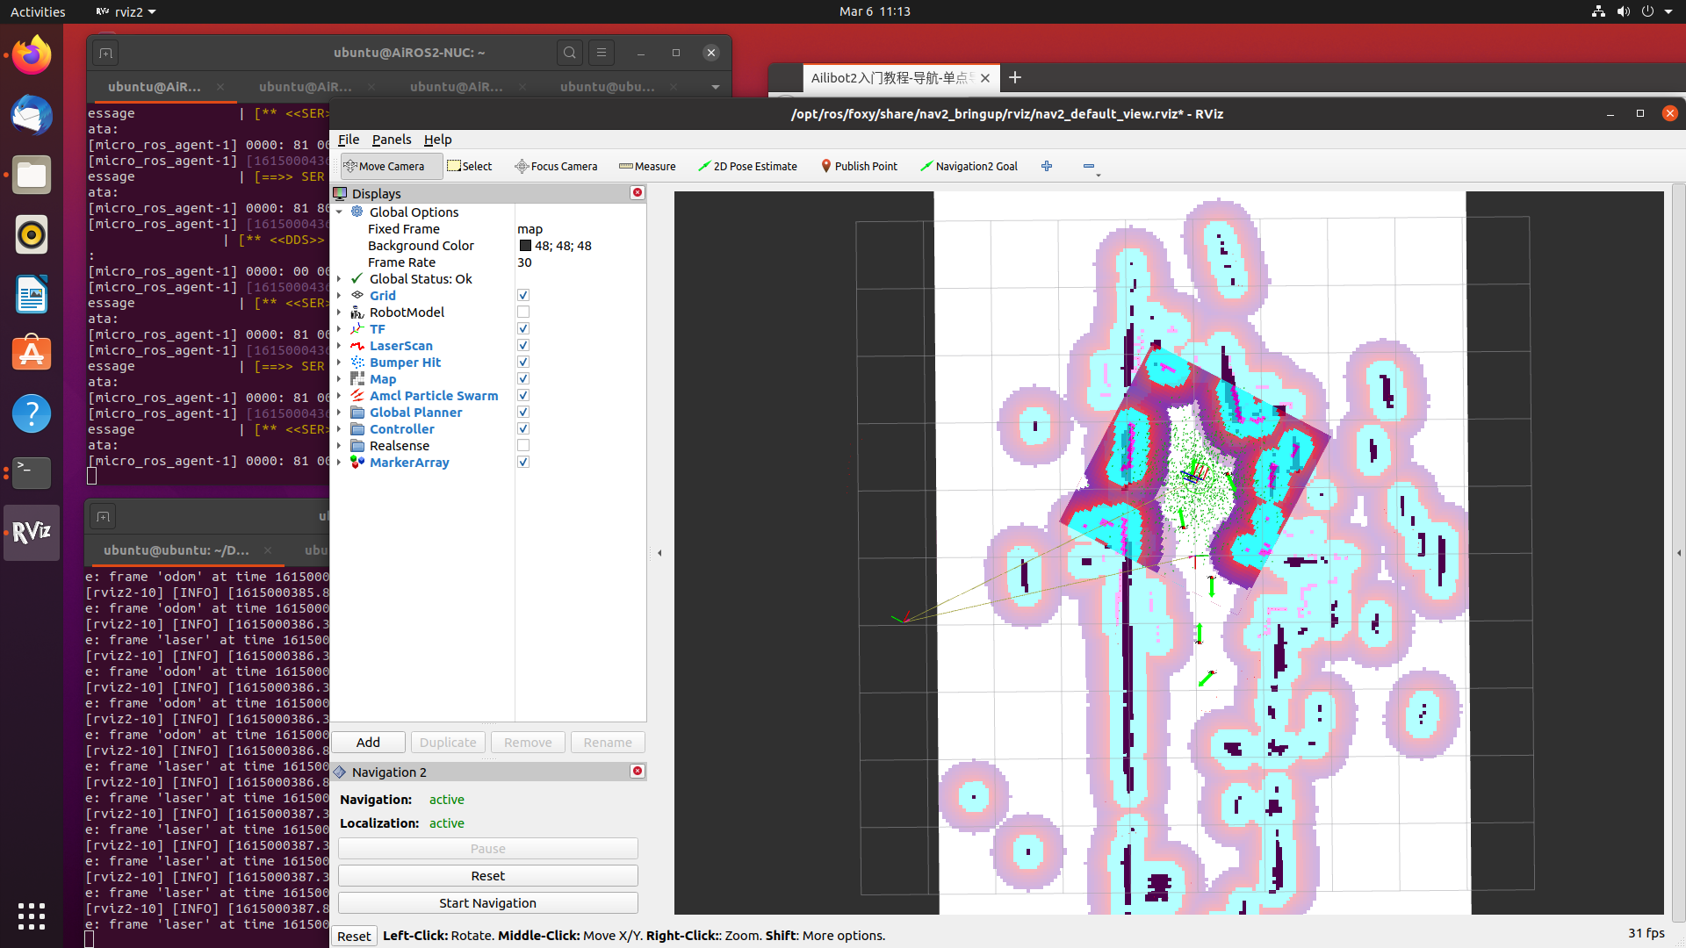Click the Start Navigation button
The image size is (1686, 948).
487,903
